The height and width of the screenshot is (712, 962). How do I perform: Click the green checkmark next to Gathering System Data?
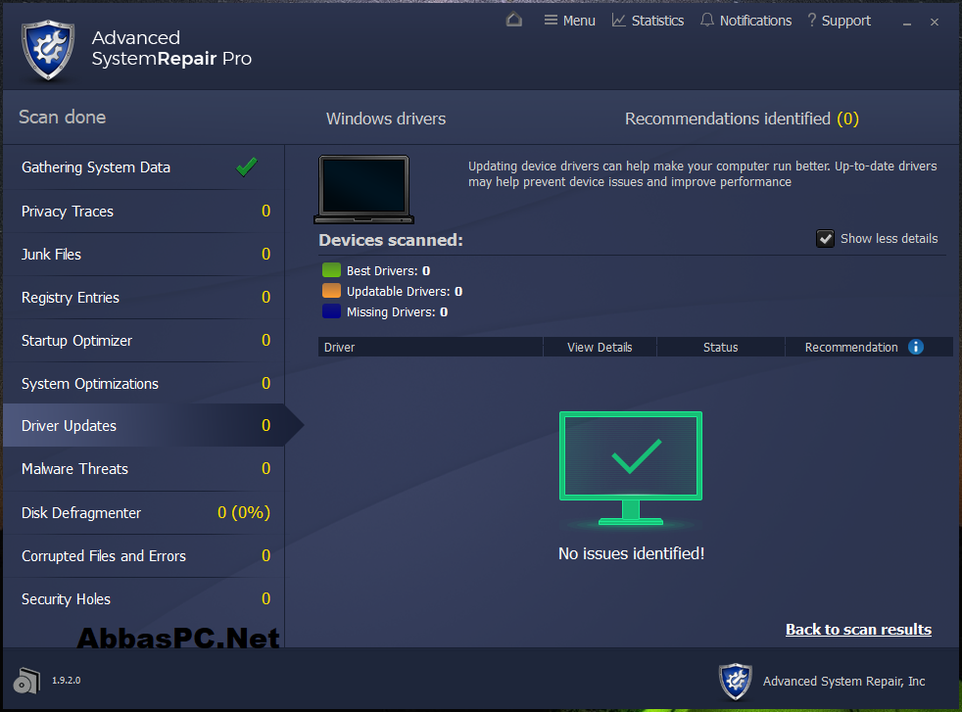(247, 166)
